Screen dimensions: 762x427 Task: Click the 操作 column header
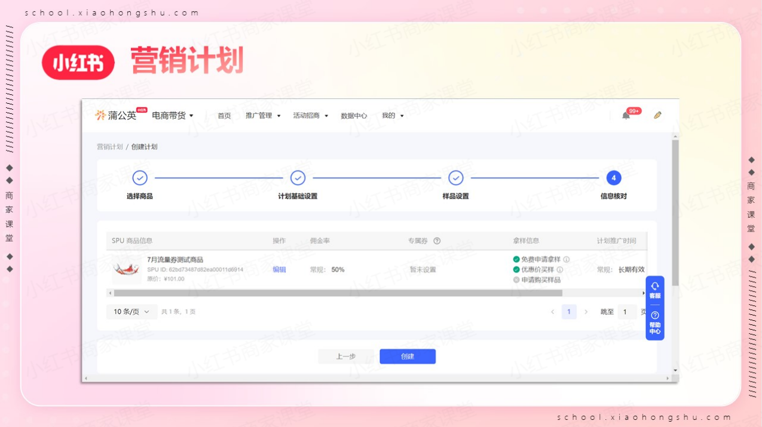(x=279, y=241)
